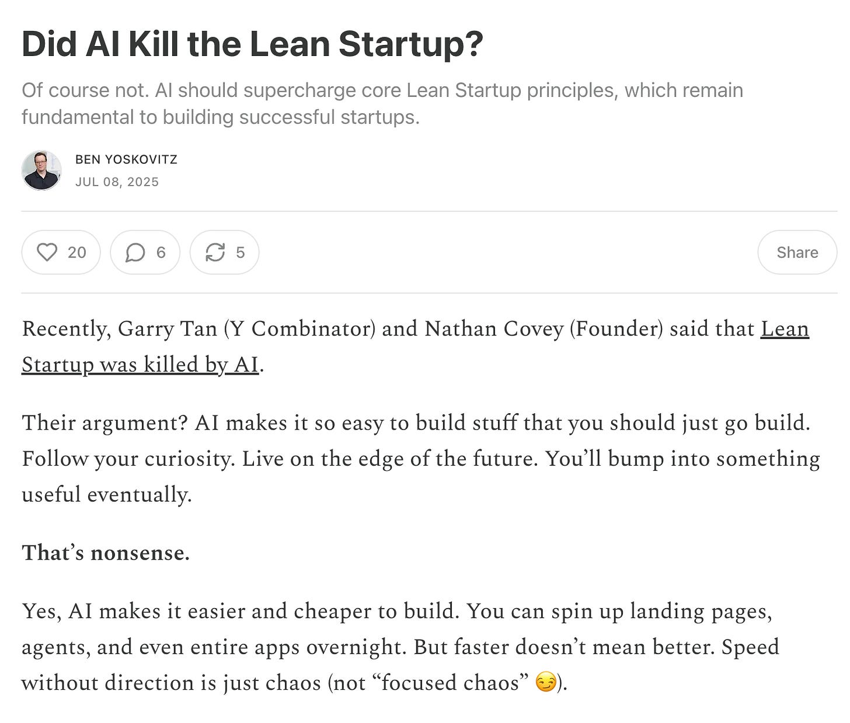Click the Share button
The image size is (850, 723).
[797, 252]
